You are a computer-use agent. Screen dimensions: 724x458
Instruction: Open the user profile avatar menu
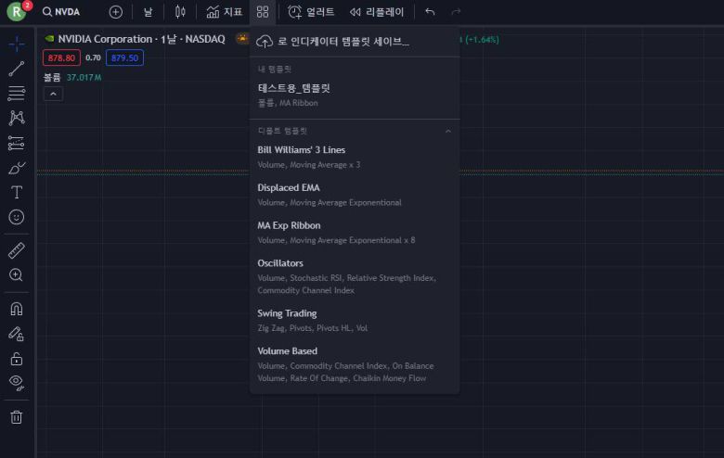pyautogui.click(x=17, y=11)
